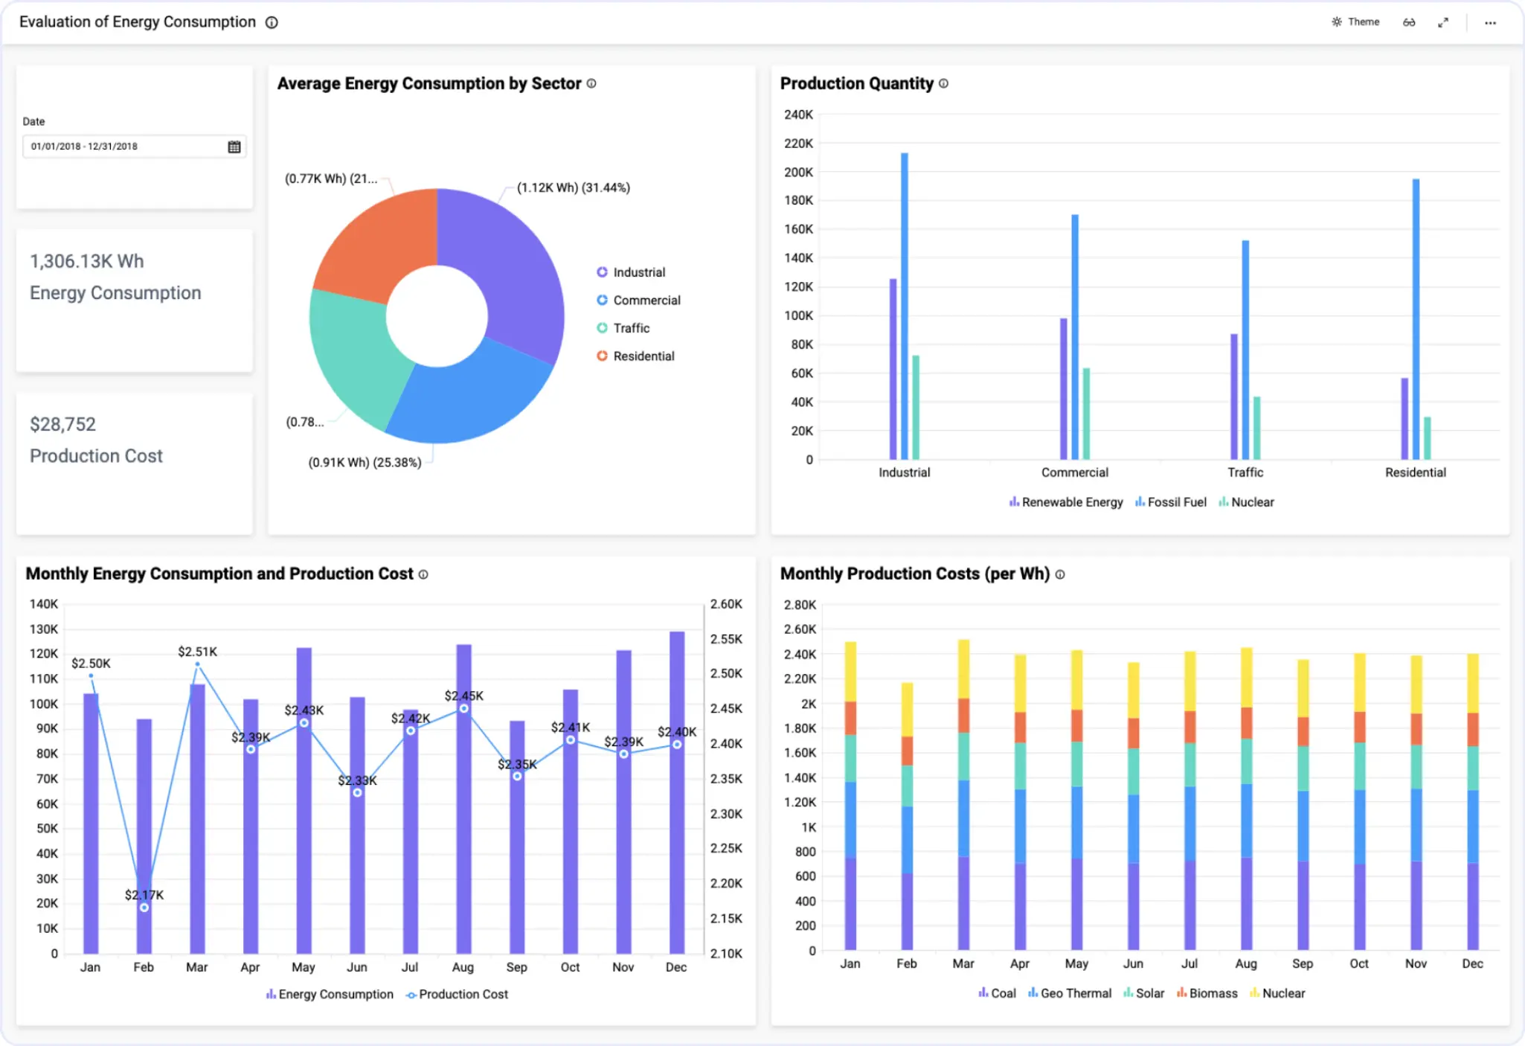Open the three-dots more options menu
The height and width of the screenshot is (1046, 1525).
(x=1490, y=22)
